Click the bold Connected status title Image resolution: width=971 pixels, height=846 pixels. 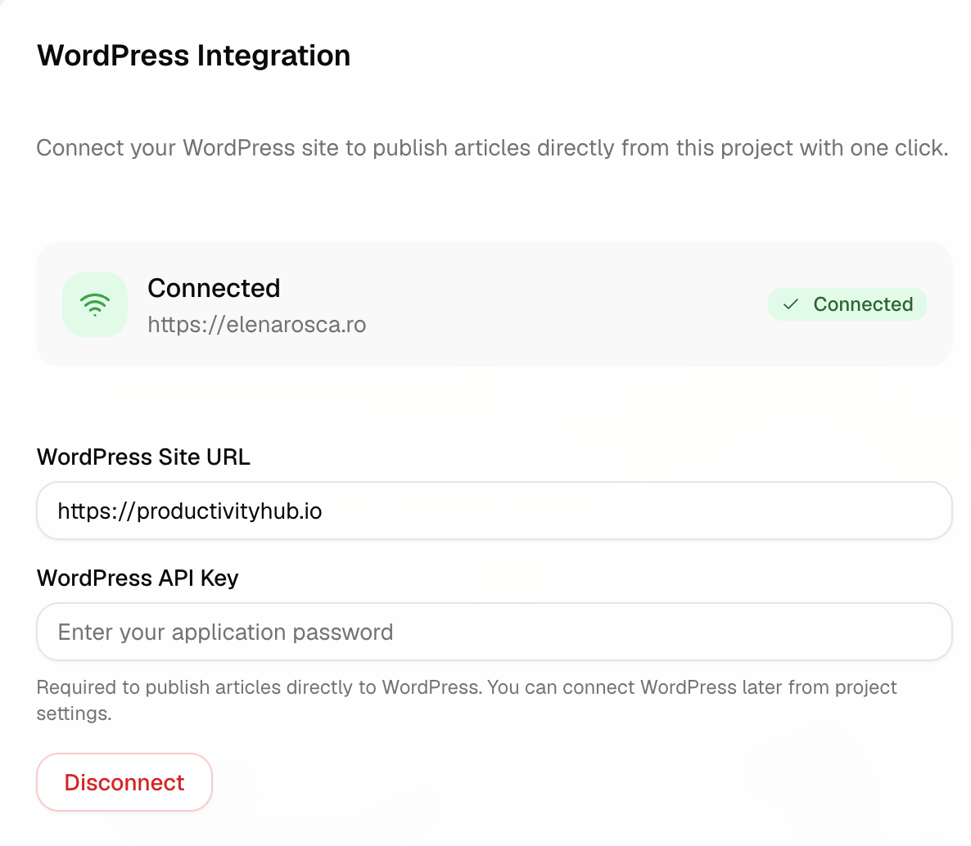tap(214, 288)
